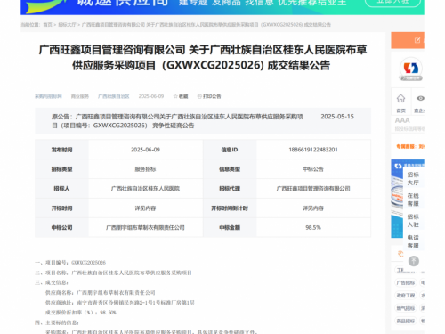
Task: Click the eye icon in the sidebar
Action: pyautogui.click(x=420, y=98)
